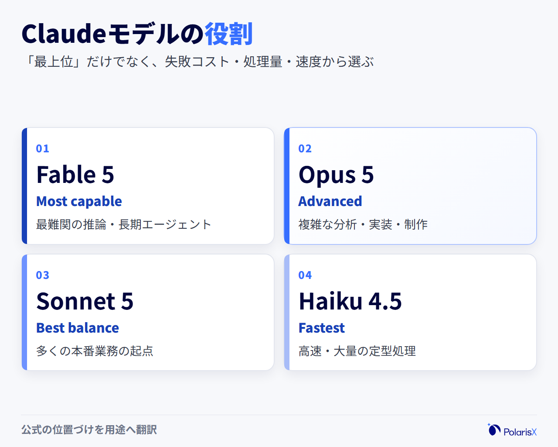Image resolution: width=558 pixels, height=447 pixels.
Task: Click the Claudeモデルの heading text
Action: (113, 34)
